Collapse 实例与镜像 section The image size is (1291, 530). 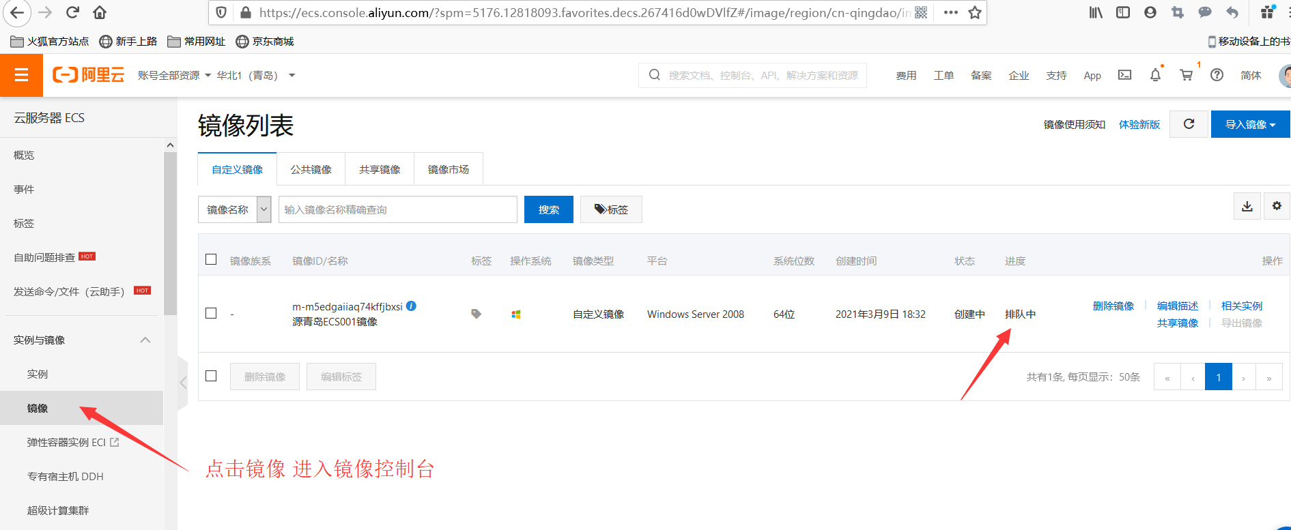(x=145, y=340)
